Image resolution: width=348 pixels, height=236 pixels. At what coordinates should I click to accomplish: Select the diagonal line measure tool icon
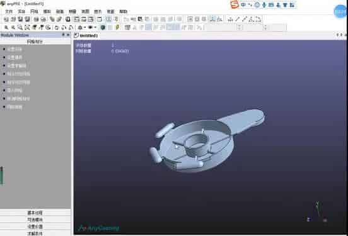[238, 20]
